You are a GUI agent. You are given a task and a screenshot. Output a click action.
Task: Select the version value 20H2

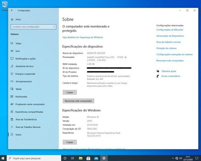(x=90, y=121)
